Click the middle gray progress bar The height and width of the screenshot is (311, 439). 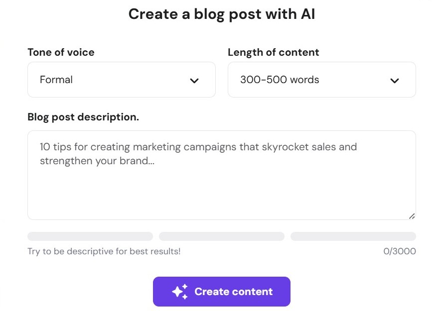[222, 236]
